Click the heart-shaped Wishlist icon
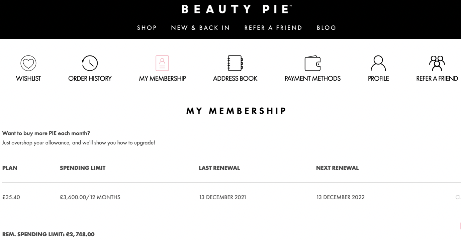Screen dimensions: 463x241 tap(28, 63)
